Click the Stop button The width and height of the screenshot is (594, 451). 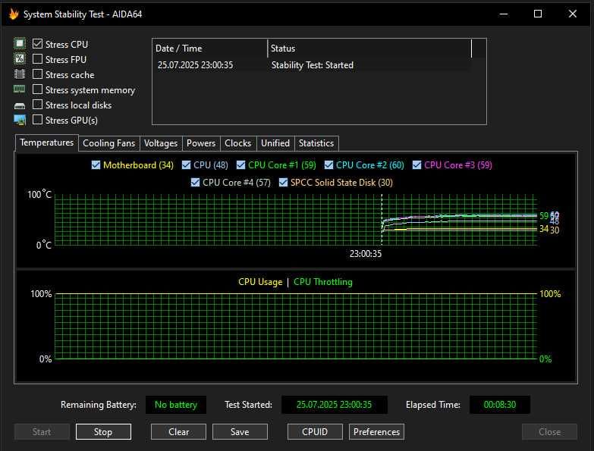[103, 432]
